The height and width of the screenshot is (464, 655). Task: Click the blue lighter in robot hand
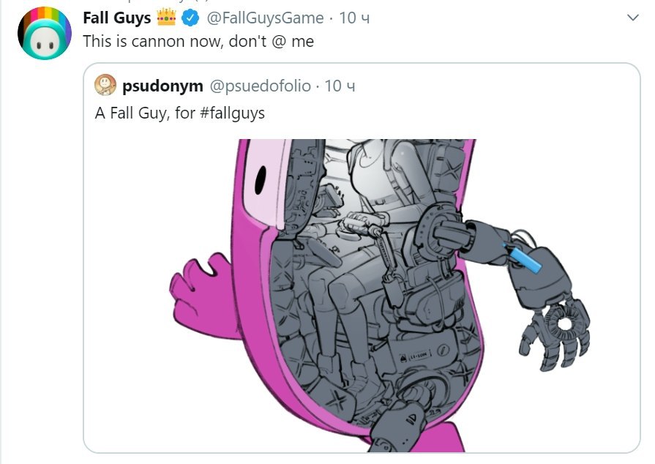[522, 258]
